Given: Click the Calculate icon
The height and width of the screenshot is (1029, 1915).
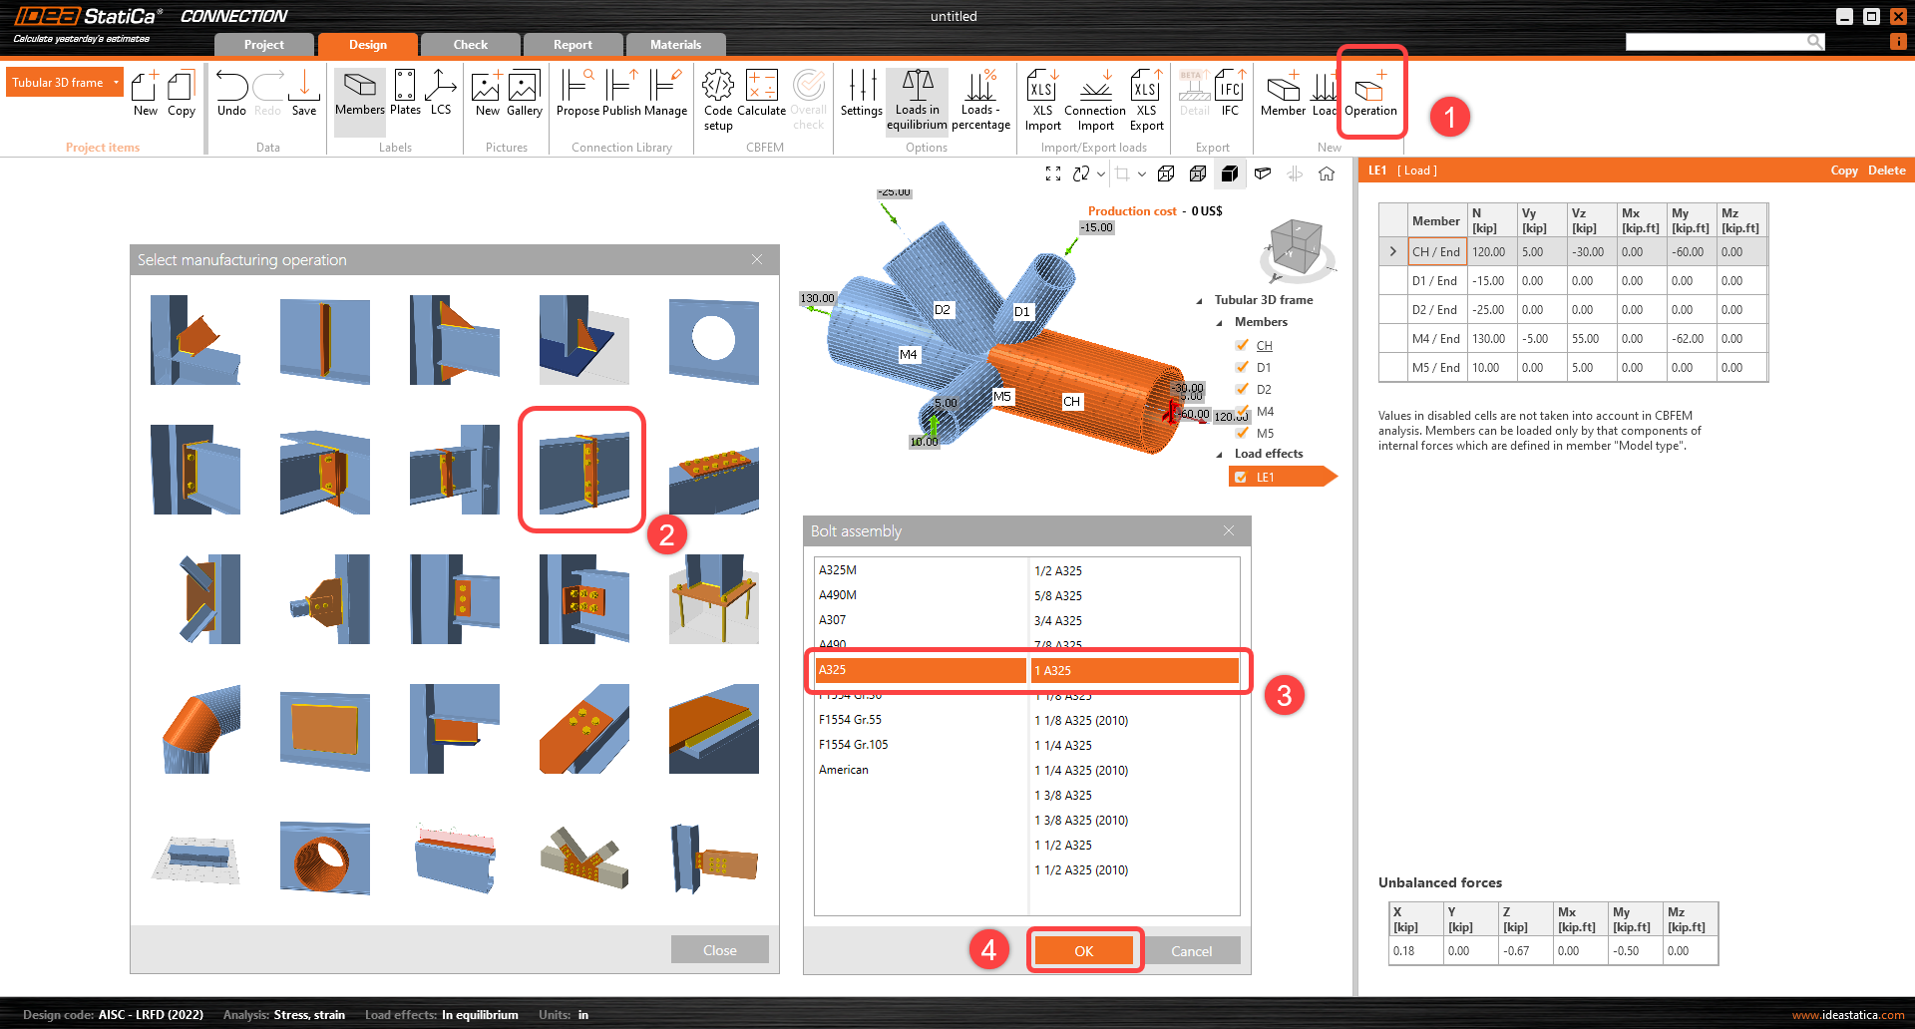Looking at the screenshot, I should tap(761, 93).
